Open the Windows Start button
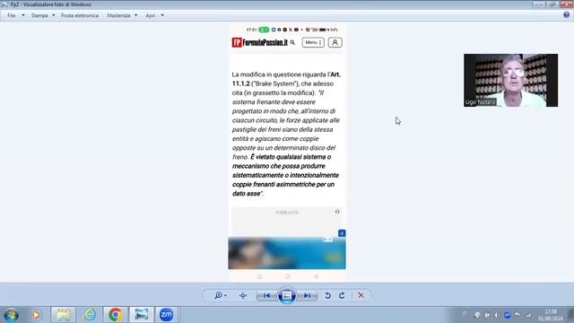 [11, 315]
